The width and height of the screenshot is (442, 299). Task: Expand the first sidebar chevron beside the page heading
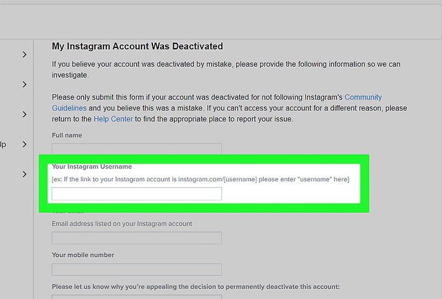[x=24, y=55]
